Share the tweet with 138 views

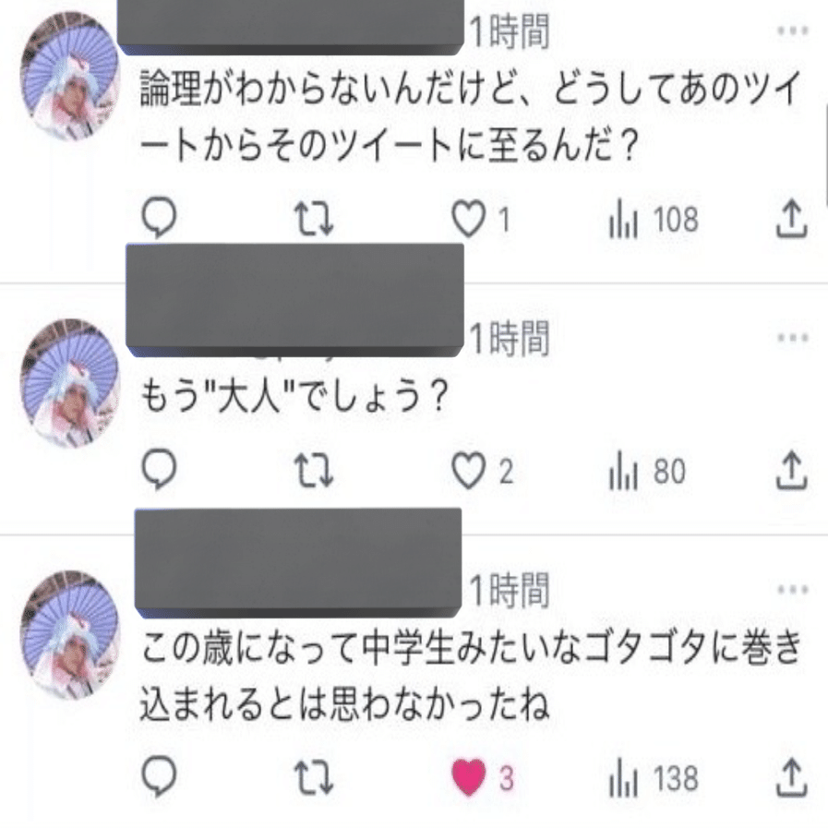[791, 778]
